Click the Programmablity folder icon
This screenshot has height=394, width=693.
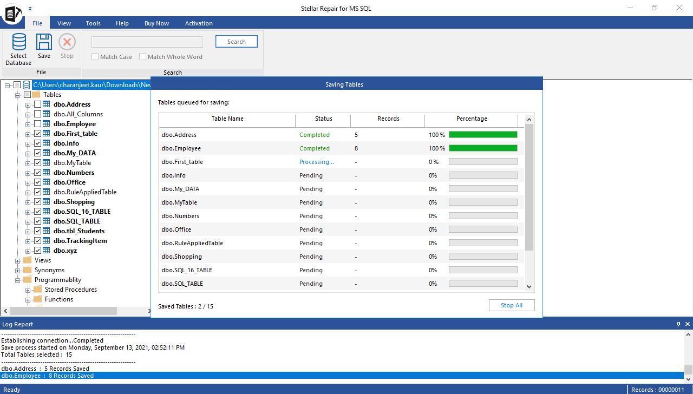click(x=27, y=280)
